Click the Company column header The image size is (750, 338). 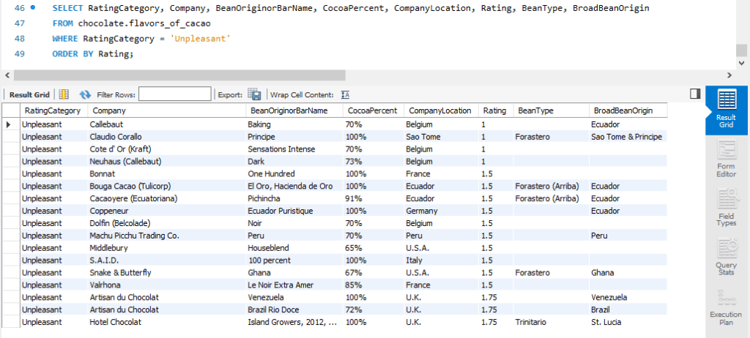(x=109, y=110)
